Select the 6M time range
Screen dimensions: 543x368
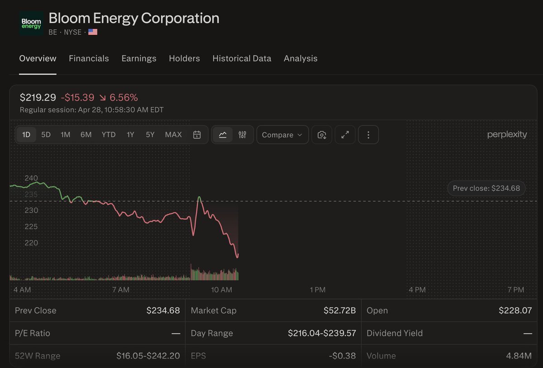pos(86,135)
